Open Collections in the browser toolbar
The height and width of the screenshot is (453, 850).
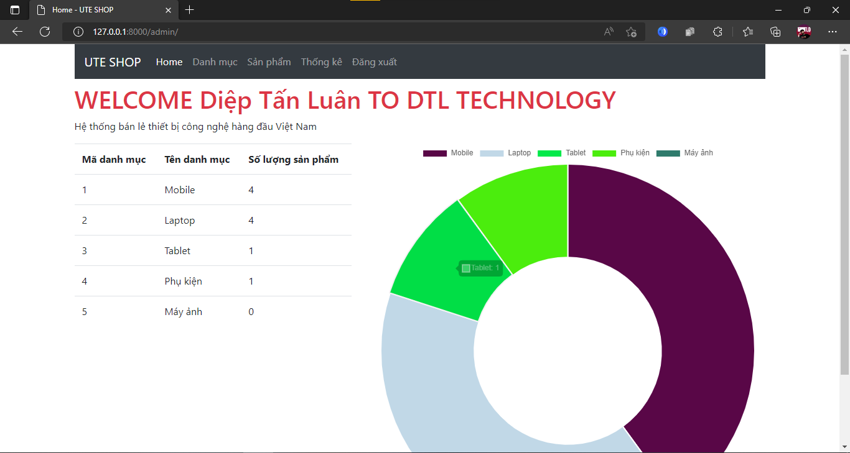pos(775,32)
